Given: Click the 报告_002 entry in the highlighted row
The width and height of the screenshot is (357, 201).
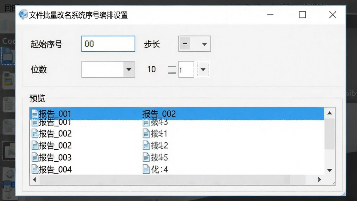Looking at the screenshot, I should pos(159,114).
